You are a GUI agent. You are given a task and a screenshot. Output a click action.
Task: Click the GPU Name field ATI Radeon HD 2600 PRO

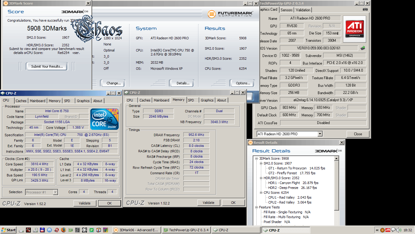point(310,18)
